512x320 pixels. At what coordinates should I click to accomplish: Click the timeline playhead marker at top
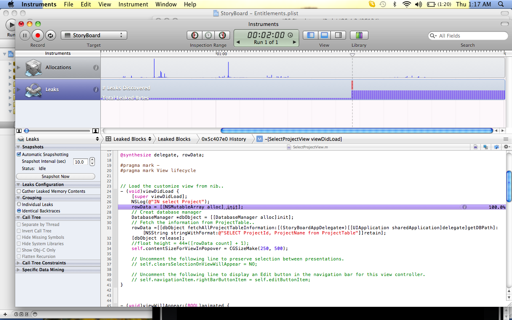coord(352,54)
